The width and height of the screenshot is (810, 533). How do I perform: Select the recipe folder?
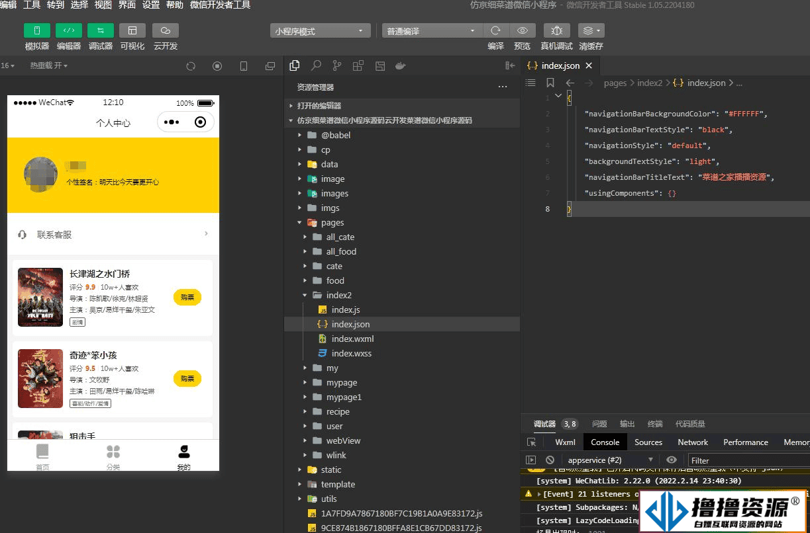402,411
